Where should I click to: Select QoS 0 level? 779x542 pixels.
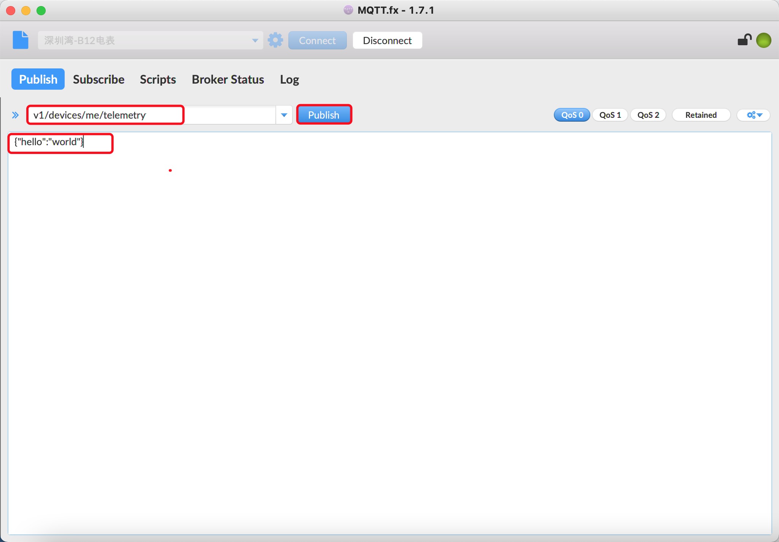click(572, 115)
